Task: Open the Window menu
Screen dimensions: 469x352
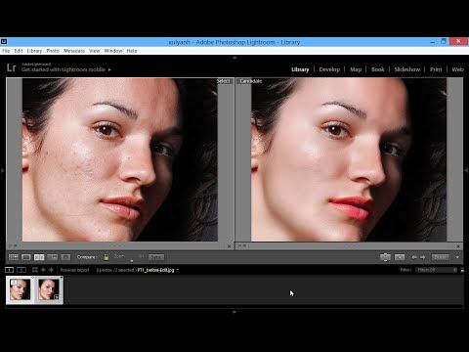Action: point(113,51)
